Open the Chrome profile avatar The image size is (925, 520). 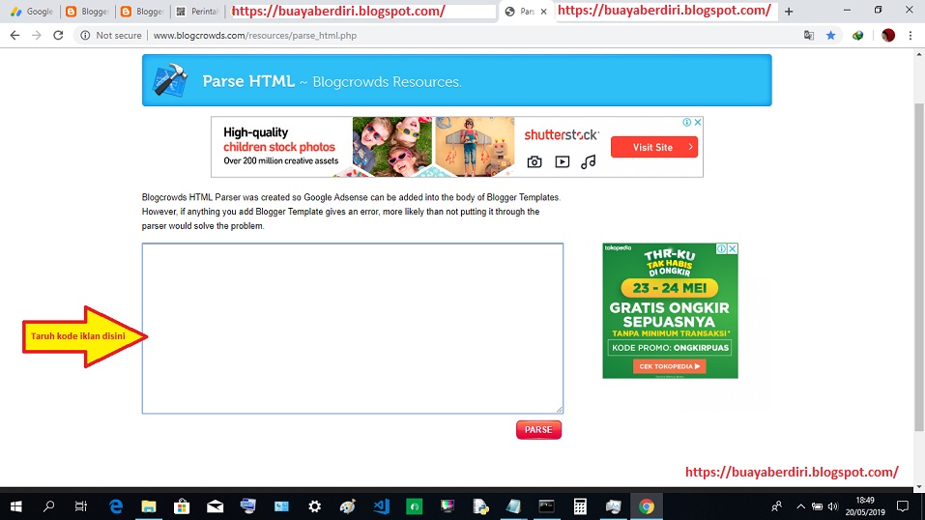[888, 36]
